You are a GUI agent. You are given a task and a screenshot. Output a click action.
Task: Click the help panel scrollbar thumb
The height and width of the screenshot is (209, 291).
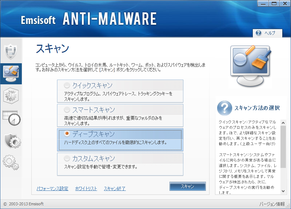point(283,147)
